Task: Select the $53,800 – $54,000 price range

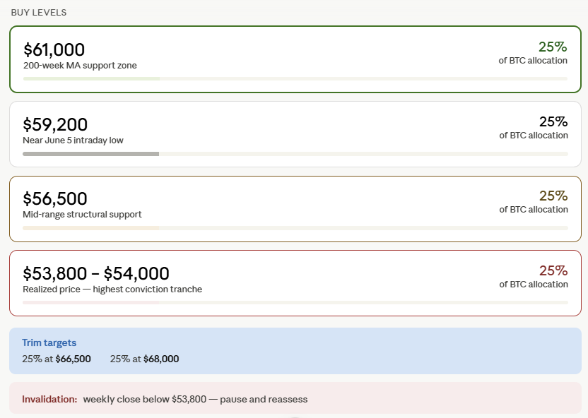Action: (96, 274)
